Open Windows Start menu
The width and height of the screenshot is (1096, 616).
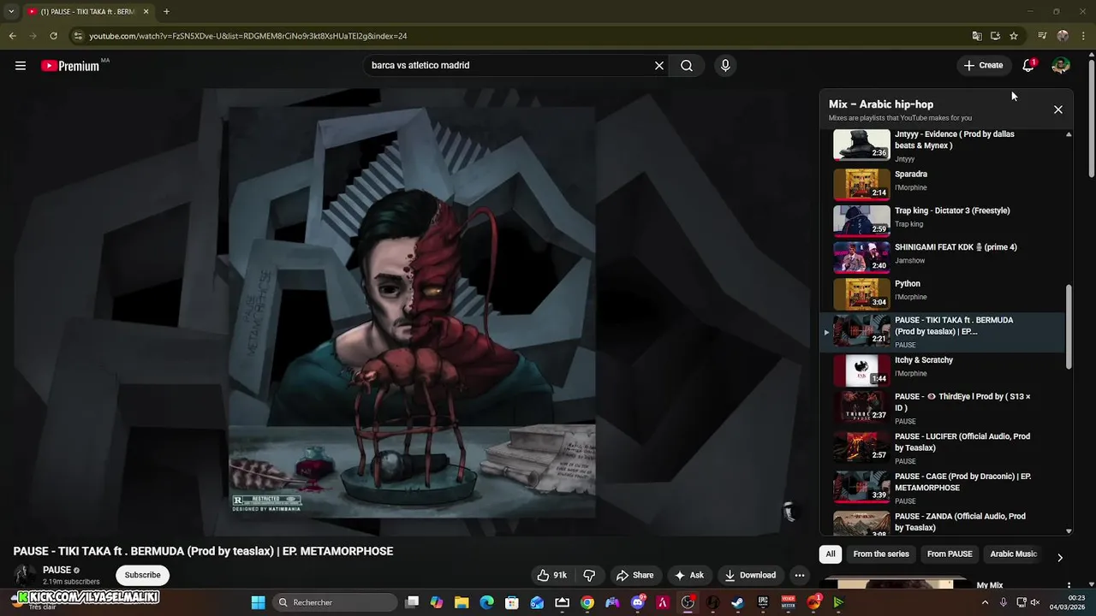point(258,602)
